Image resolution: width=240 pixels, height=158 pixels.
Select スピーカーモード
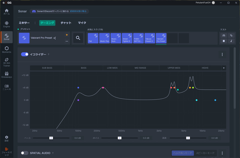(x=205, y=153)
